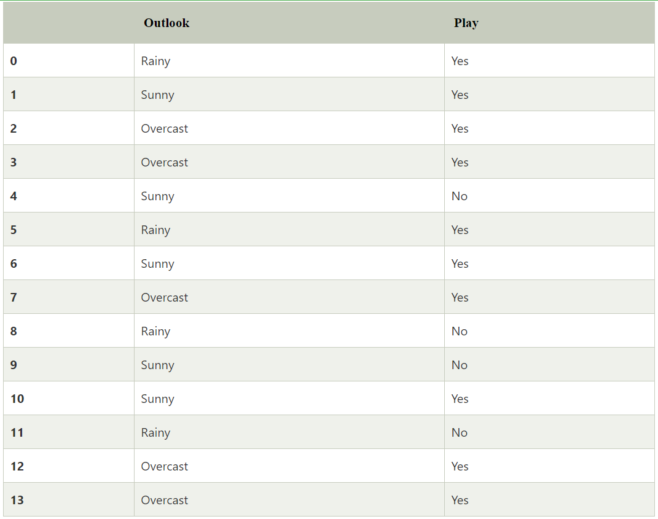Select row index 0 cell
Image resolution: width=658 pixels, height=519 pixels.
14,61
